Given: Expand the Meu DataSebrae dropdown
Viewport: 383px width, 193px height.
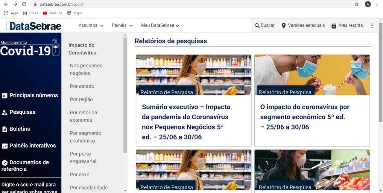Looking at the screenshot, I should coord(160,25).
